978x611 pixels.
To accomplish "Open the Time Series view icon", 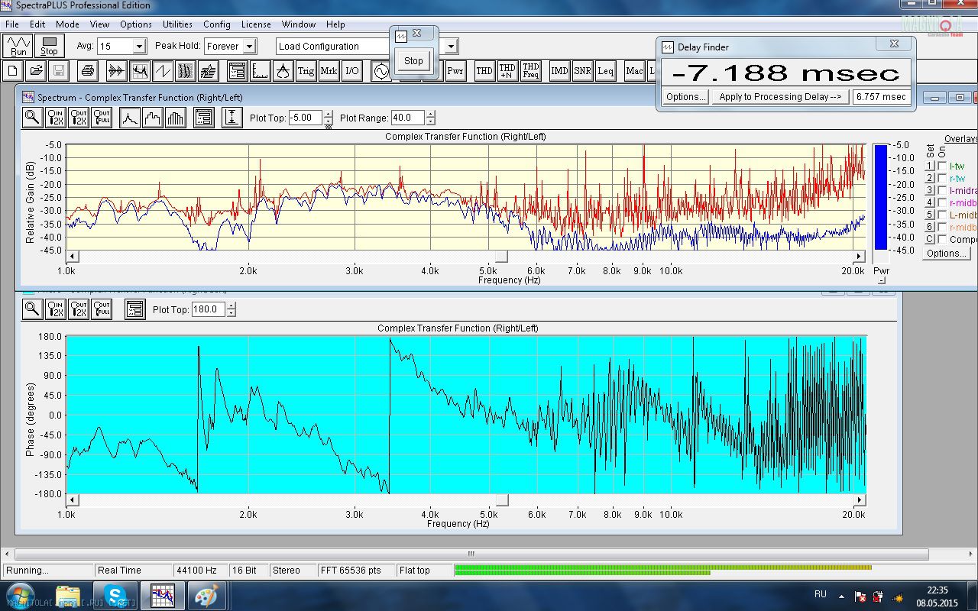I will pyautogui.click(x=116, y=71).
